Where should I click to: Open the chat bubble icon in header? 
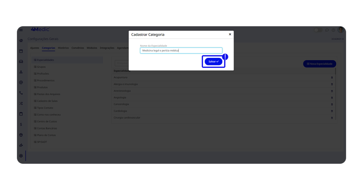tap(327, 30)
